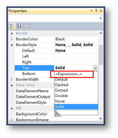Select the BorderWidth property label
The height and width of the screenshot is (138, 118).
[27, 79]
